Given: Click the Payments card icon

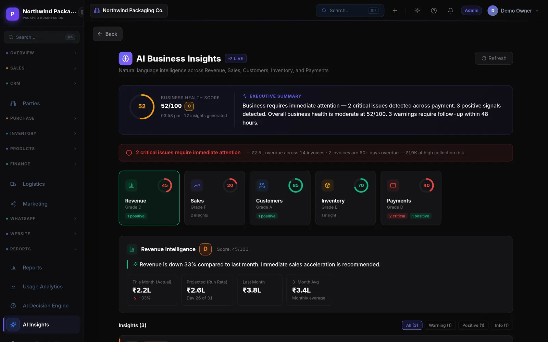Looking at the screenshot, I should pos(393,185).
